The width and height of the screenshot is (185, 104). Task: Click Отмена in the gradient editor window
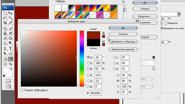[x=145, y=9]
